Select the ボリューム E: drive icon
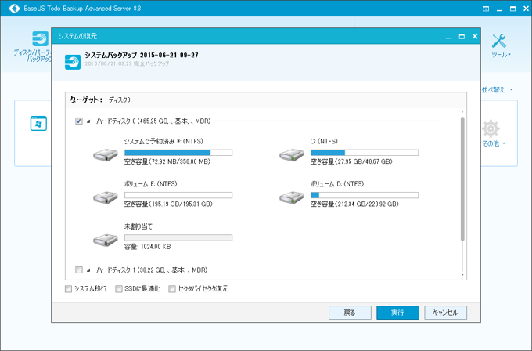Screen dimensions: 532x351 tap(106, 197)
